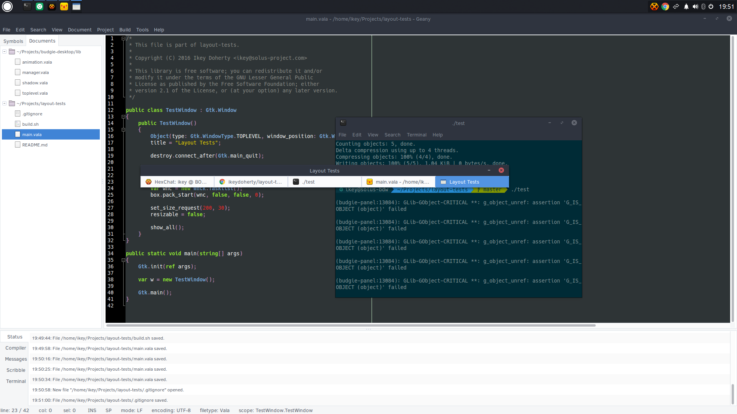Open Geany View menu

(x=57, y=30)
